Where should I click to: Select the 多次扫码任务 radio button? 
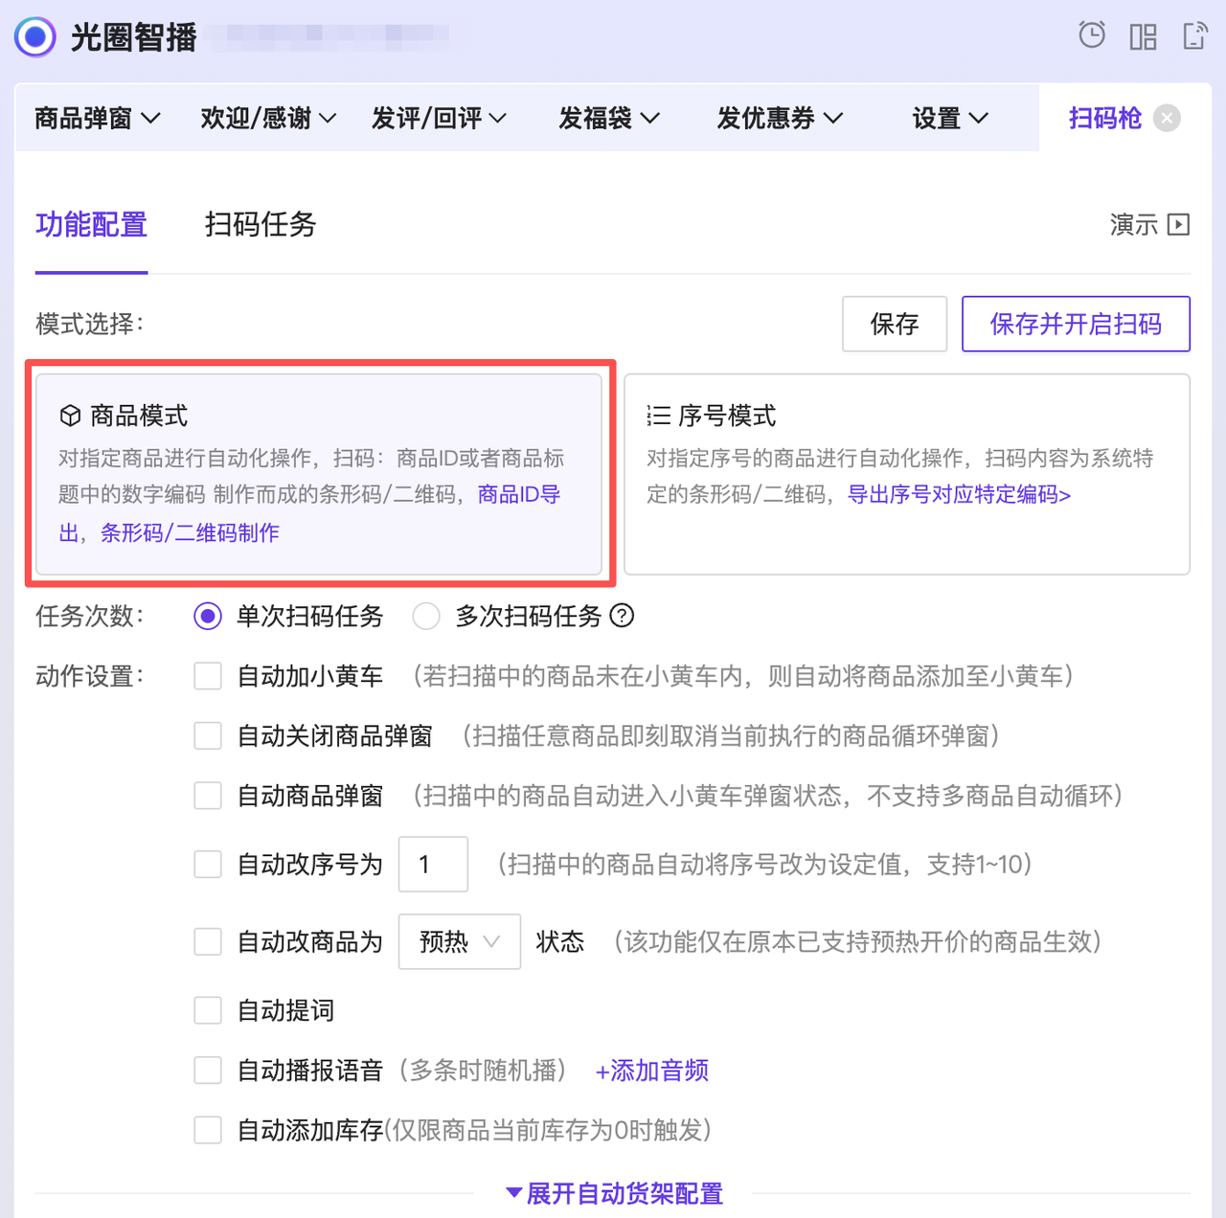[426, 617]
